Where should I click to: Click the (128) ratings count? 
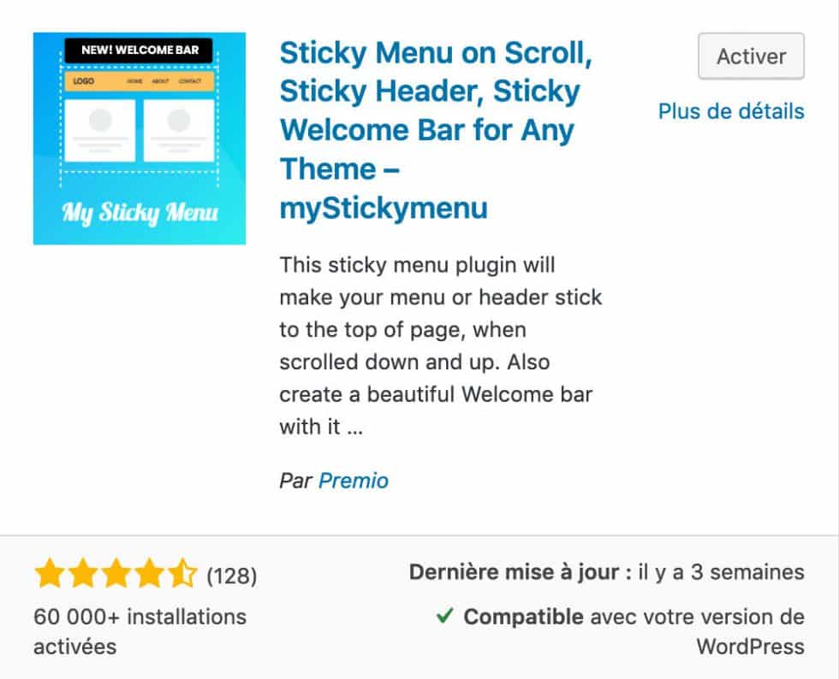tap(232, 574)
